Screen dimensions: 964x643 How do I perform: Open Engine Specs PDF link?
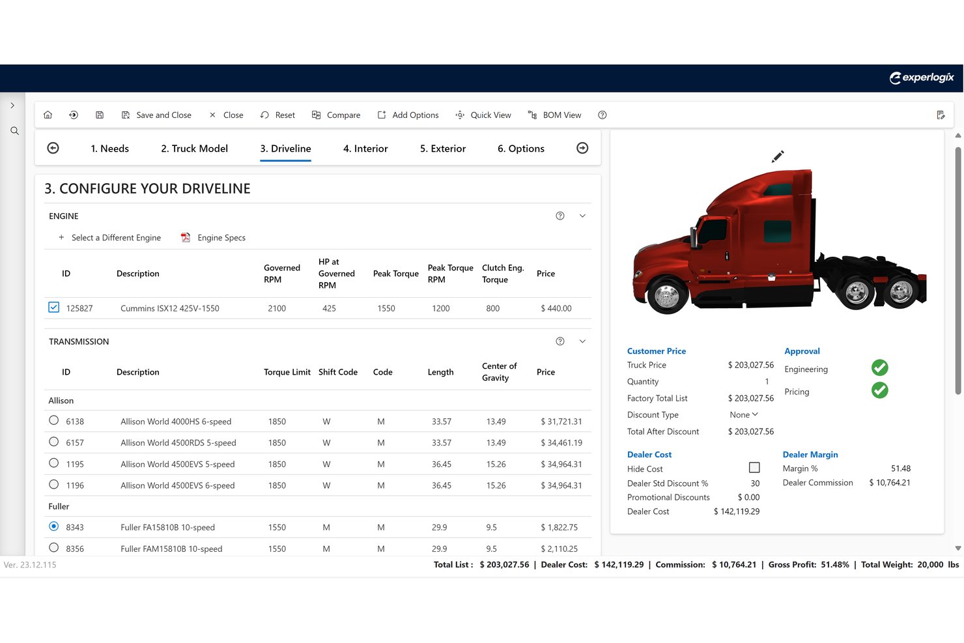(214, 238)
